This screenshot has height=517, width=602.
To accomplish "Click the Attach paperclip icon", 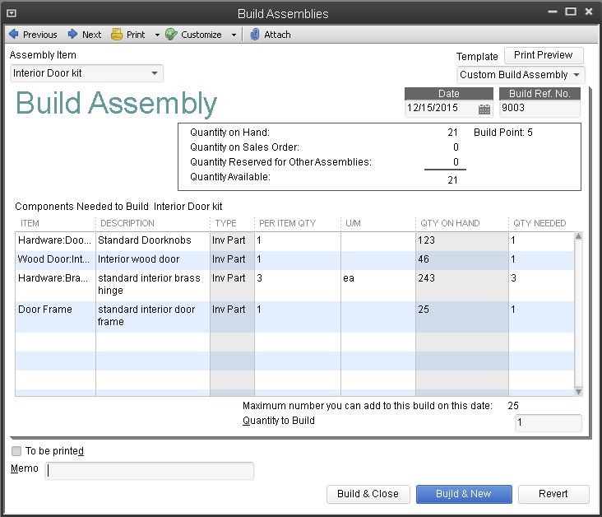I will (255, 35).
